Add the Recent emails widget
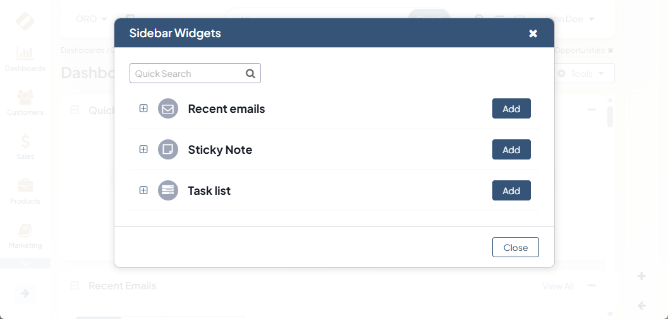This screenshot has width=668, height=319. click(511, 108)
